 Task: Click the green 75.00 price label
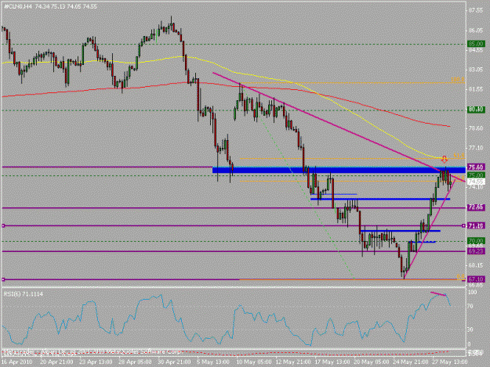(x=476, y=175)
